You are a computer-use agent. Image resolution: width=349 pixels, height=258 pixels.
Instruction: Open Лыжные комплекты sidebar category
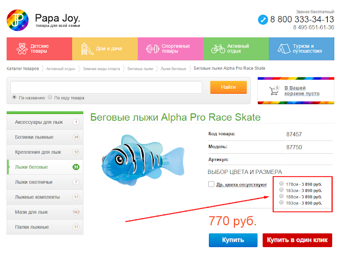pos(45,197)
